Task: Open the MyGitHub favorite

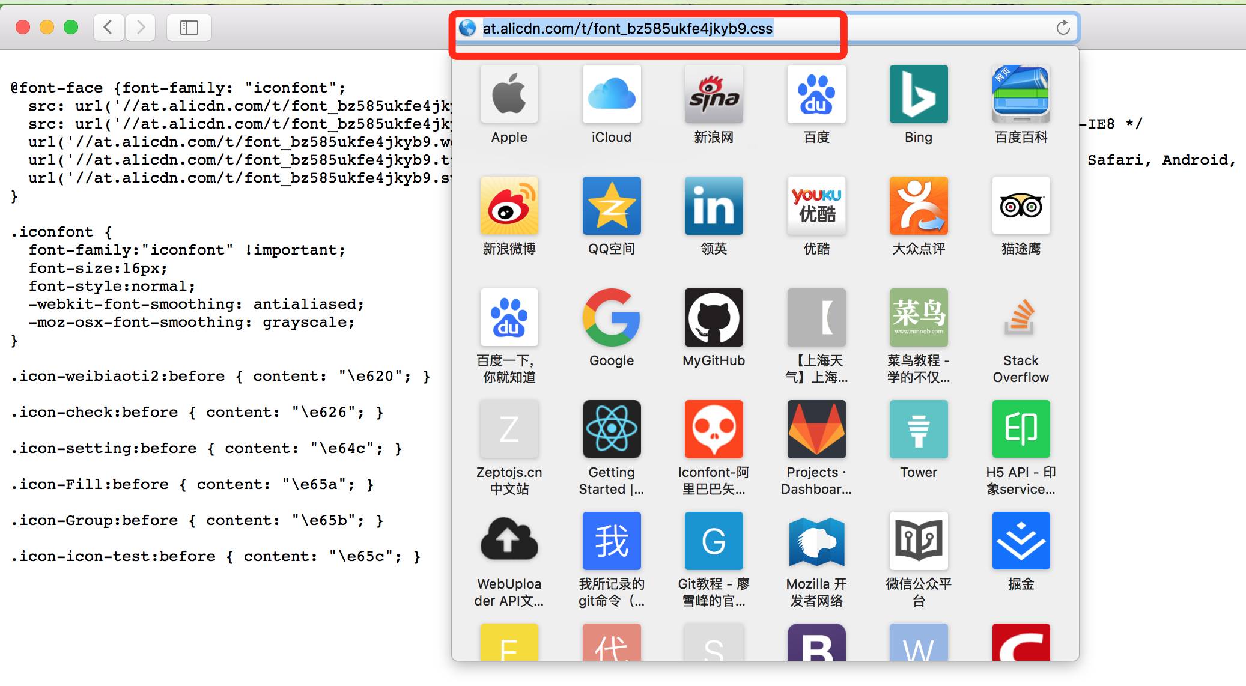Action: [714, 318]
